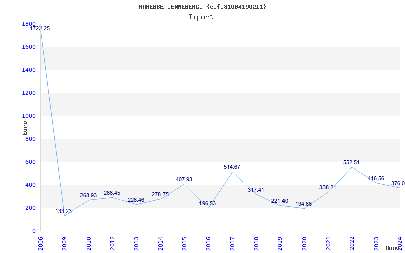The image size is (405, 253).
Task: Click the 1800 y-axis label
Action: click(29, 24)
